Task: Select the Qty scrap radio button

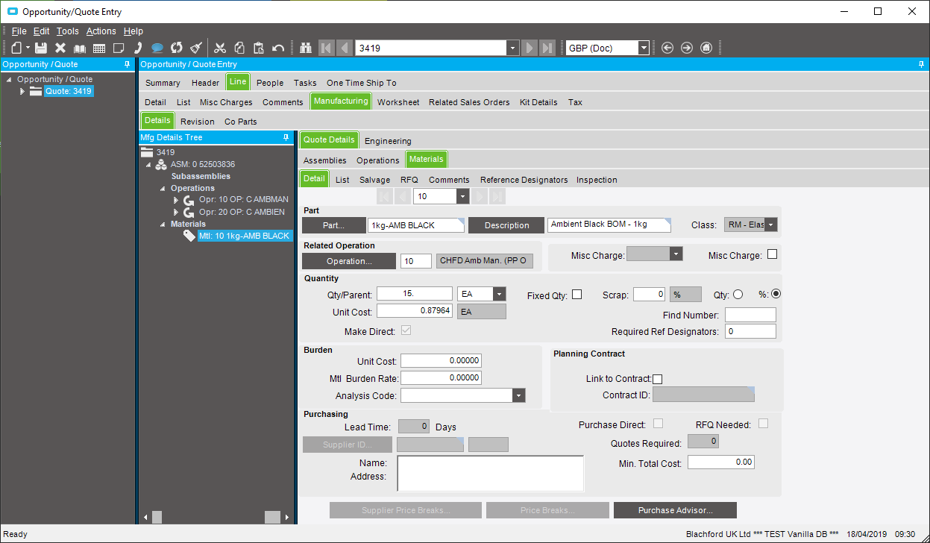Action: tap(738, 295)
